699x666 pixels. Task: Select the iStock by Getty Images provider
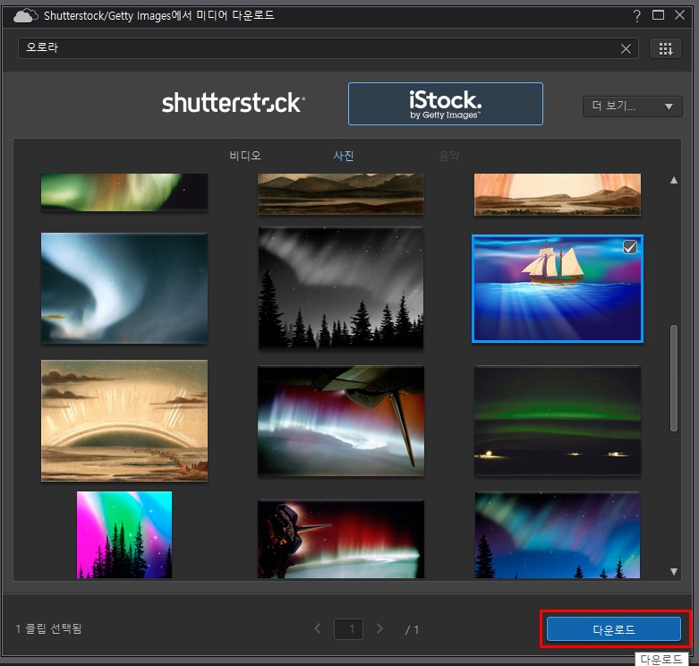coord(446,104)
